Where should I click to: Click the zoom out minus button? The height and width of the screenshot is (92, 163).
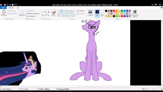[x=147, y=89]
